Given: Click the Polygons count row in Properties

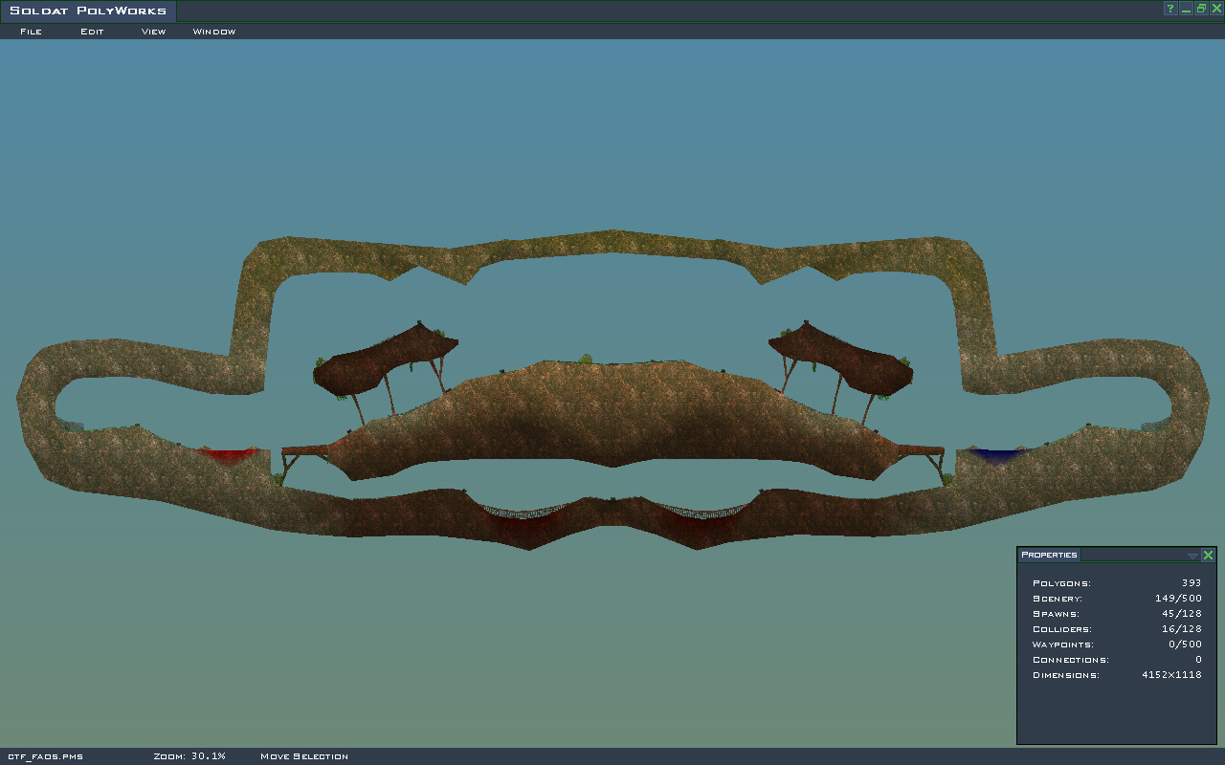Looking at the screenshot, I should (1116, 583).
